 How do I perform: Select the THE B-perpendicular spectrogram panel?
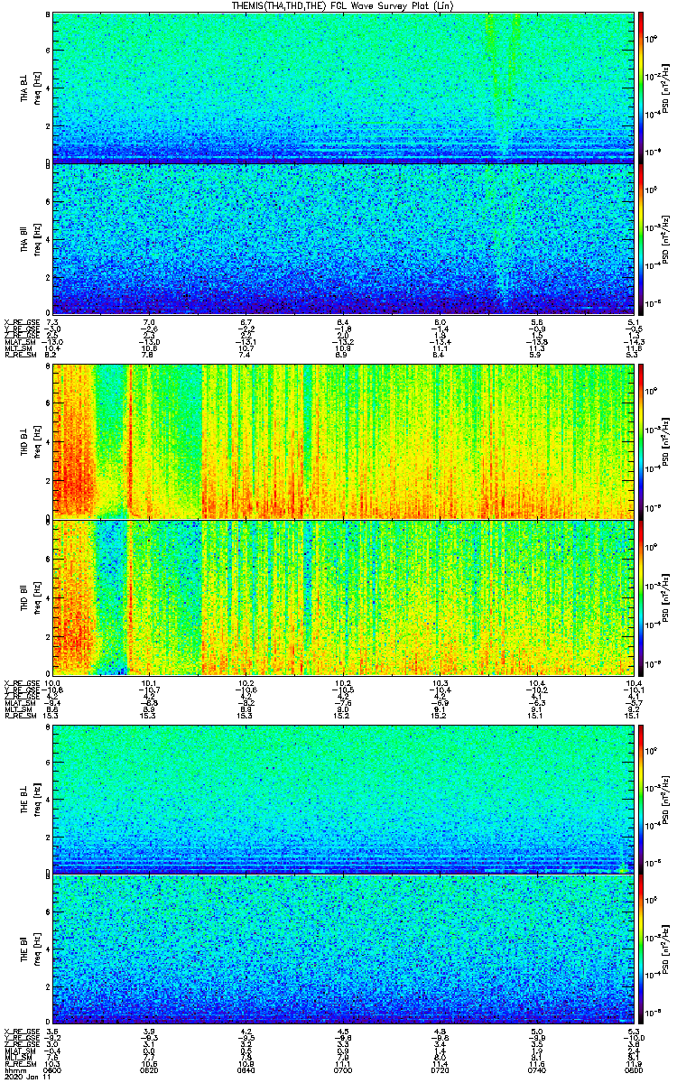coord(342,799)
